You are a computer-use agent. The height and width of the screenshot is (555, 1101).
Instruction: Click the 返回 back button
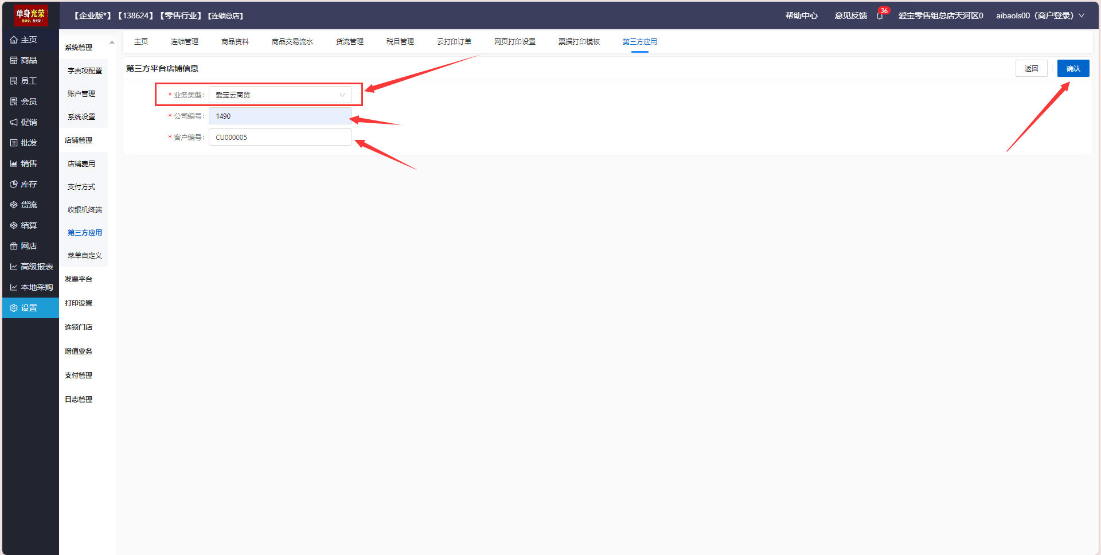click(1032, 69)
